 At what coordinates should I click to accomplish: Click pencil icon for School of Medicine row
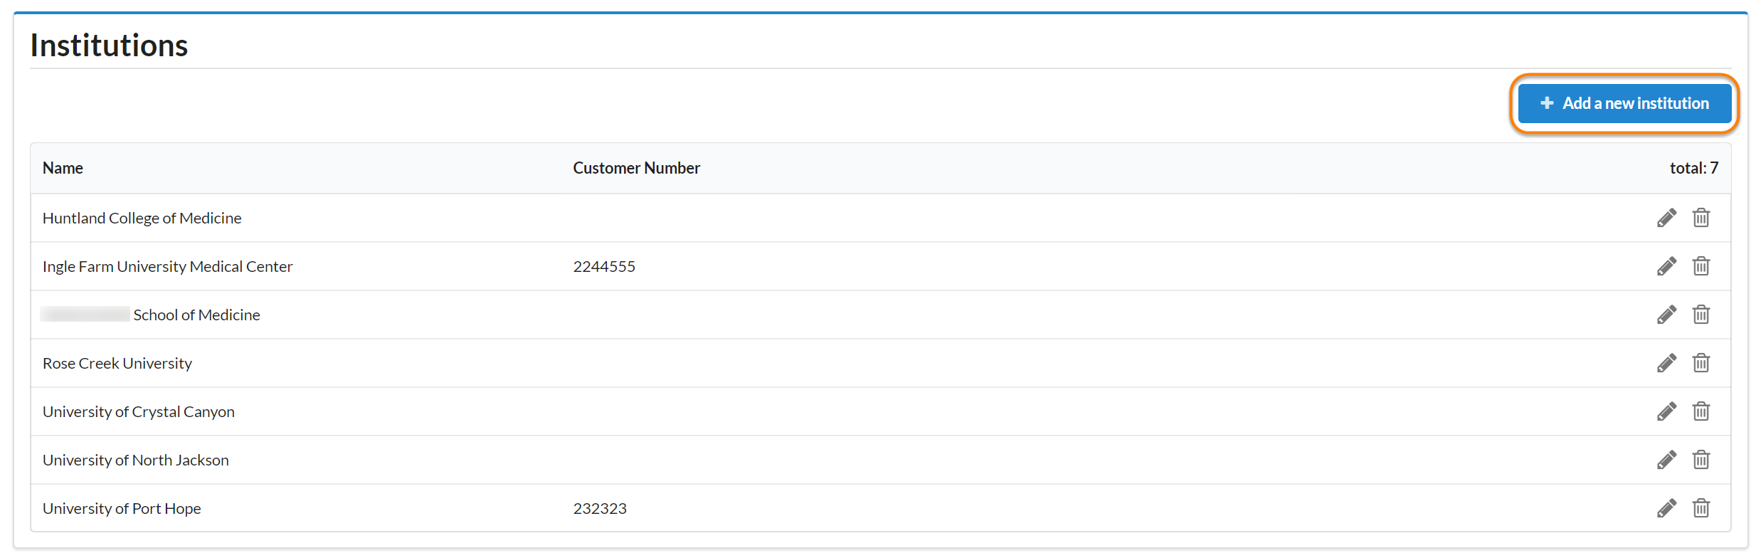1666,315
